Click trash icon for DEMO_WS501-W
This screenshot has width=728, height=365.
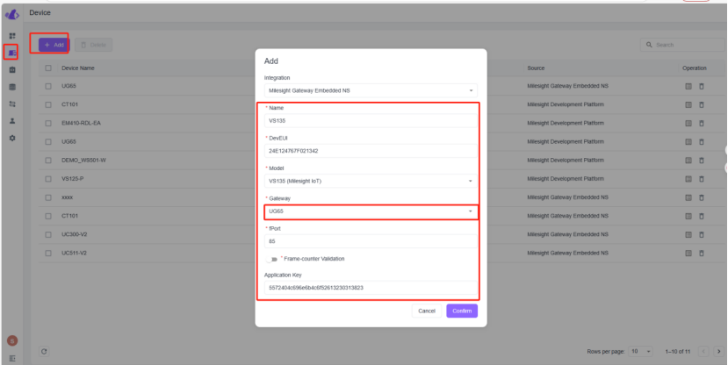coord(701,161)
